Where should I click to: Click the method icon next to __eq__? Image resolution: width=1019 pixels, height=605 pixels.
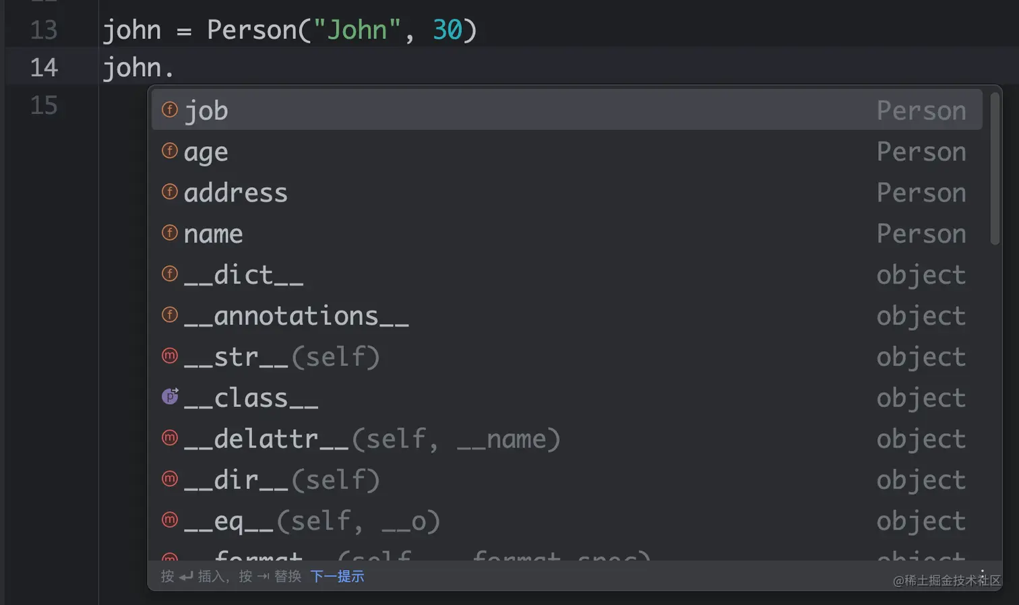point(170,520)
